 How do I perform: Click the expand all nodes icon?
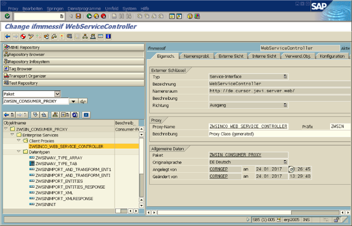click(36, 115)
